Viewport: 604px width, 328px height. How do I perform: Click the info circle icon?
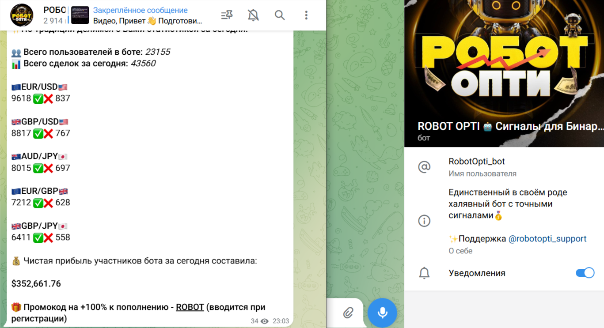(x=424, y=221)
